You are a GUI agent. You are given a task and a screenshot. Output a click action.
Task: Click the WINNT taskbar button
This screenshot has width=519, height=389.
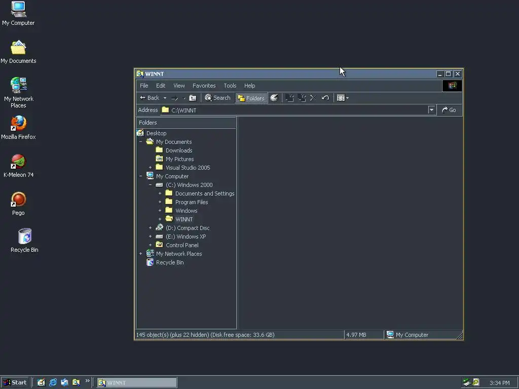pos(137,383)
